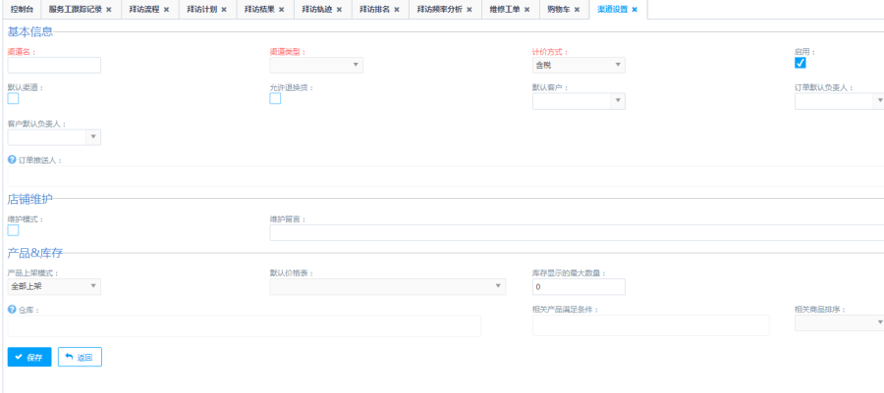Screen dimensions: 884x393
Task: Close the 拜访流程 tab
Action: (x=166, y=10)
